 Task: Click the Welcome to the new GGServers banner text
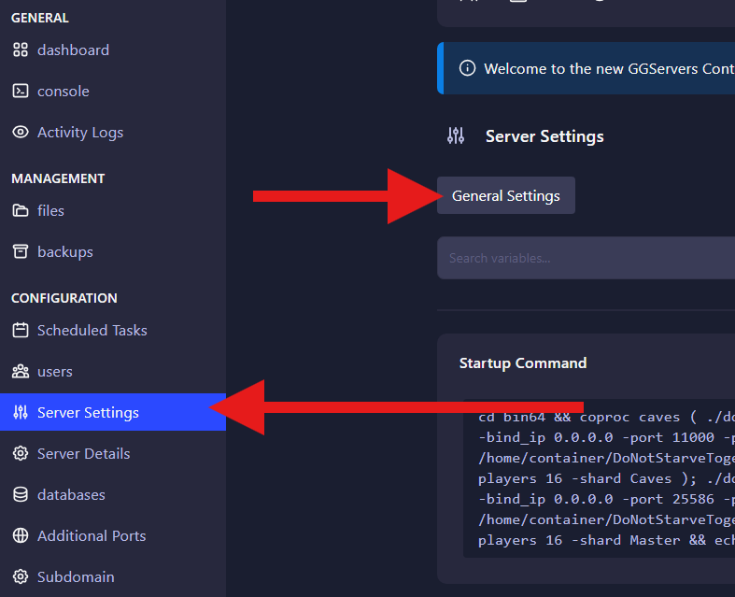pyautogui.click(x=608, y=68)
